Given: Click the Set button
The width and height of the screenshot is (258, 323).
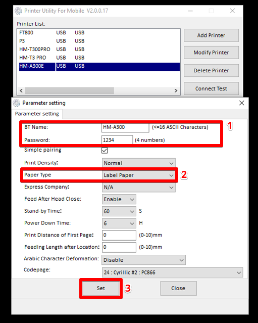Looking at the screenshot, I should pos(101,288).
